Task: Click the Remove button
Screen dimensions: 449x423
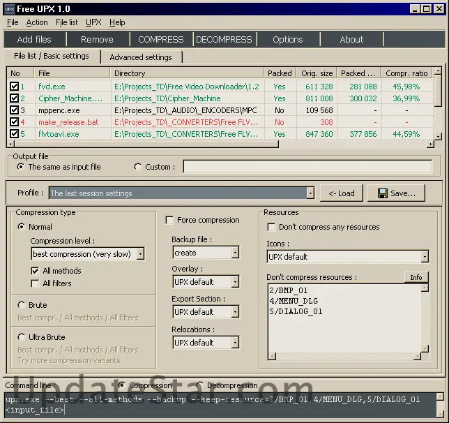Action: coord(97,39)
